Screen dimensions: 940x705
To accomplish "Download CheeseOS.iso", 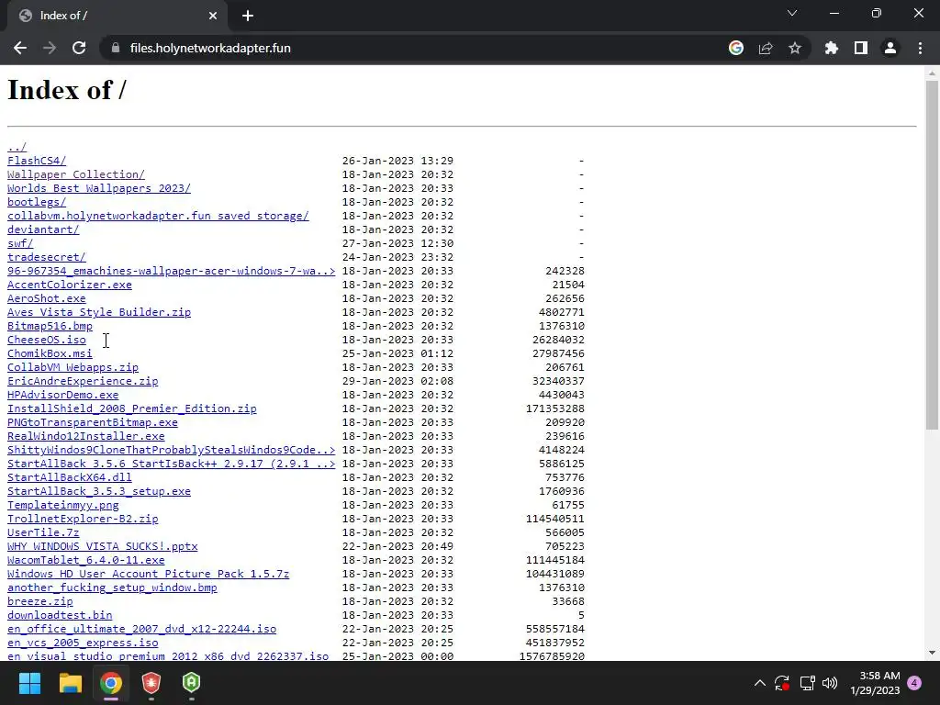I will coord(47,340).
